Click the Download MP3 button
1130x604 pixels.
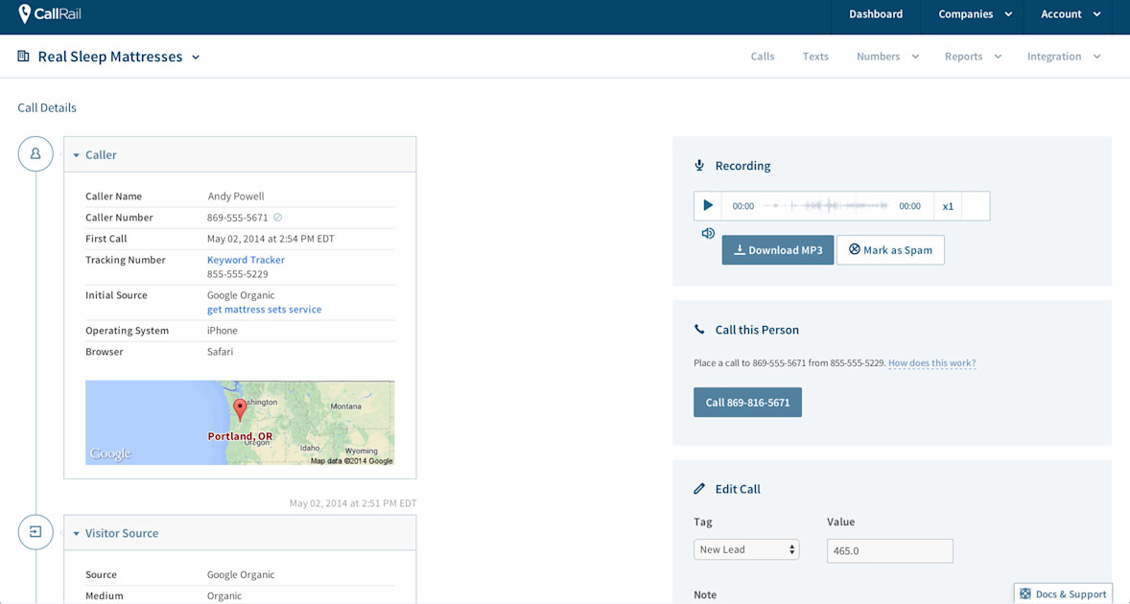point(777,249)
